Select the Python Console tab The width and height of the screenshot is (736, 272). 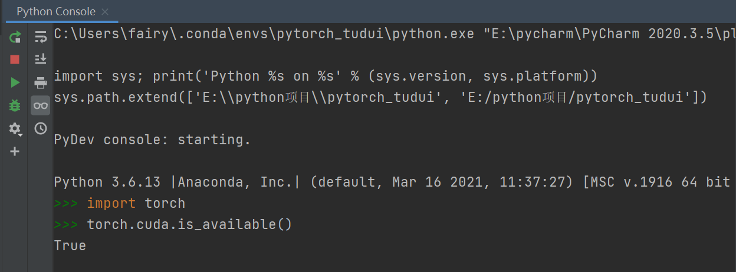coord(55,12)
